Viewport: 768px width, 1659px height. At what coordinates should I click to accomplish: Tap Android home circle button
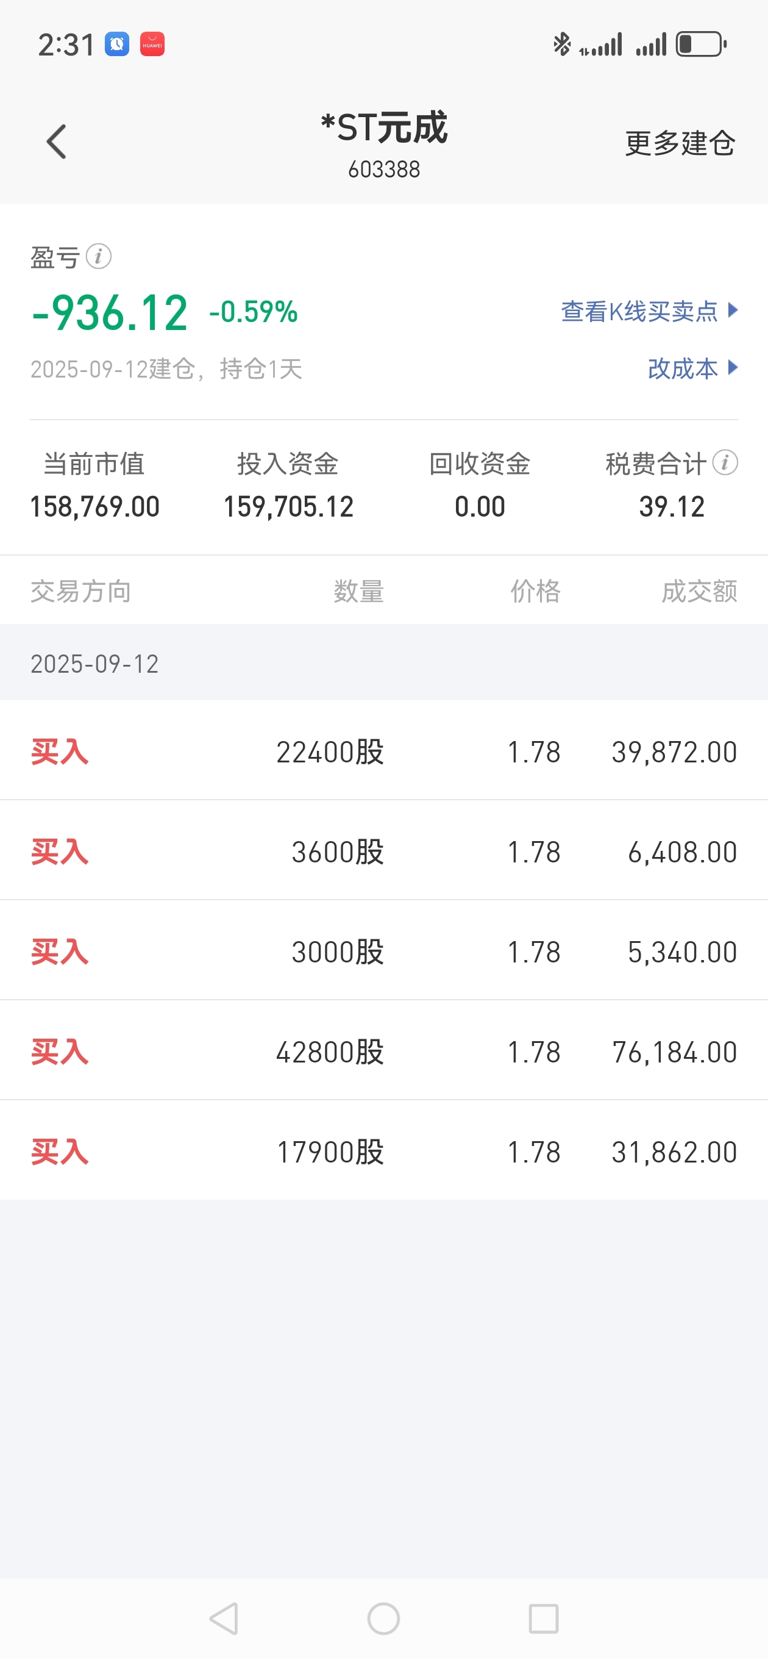[383, 1618]
